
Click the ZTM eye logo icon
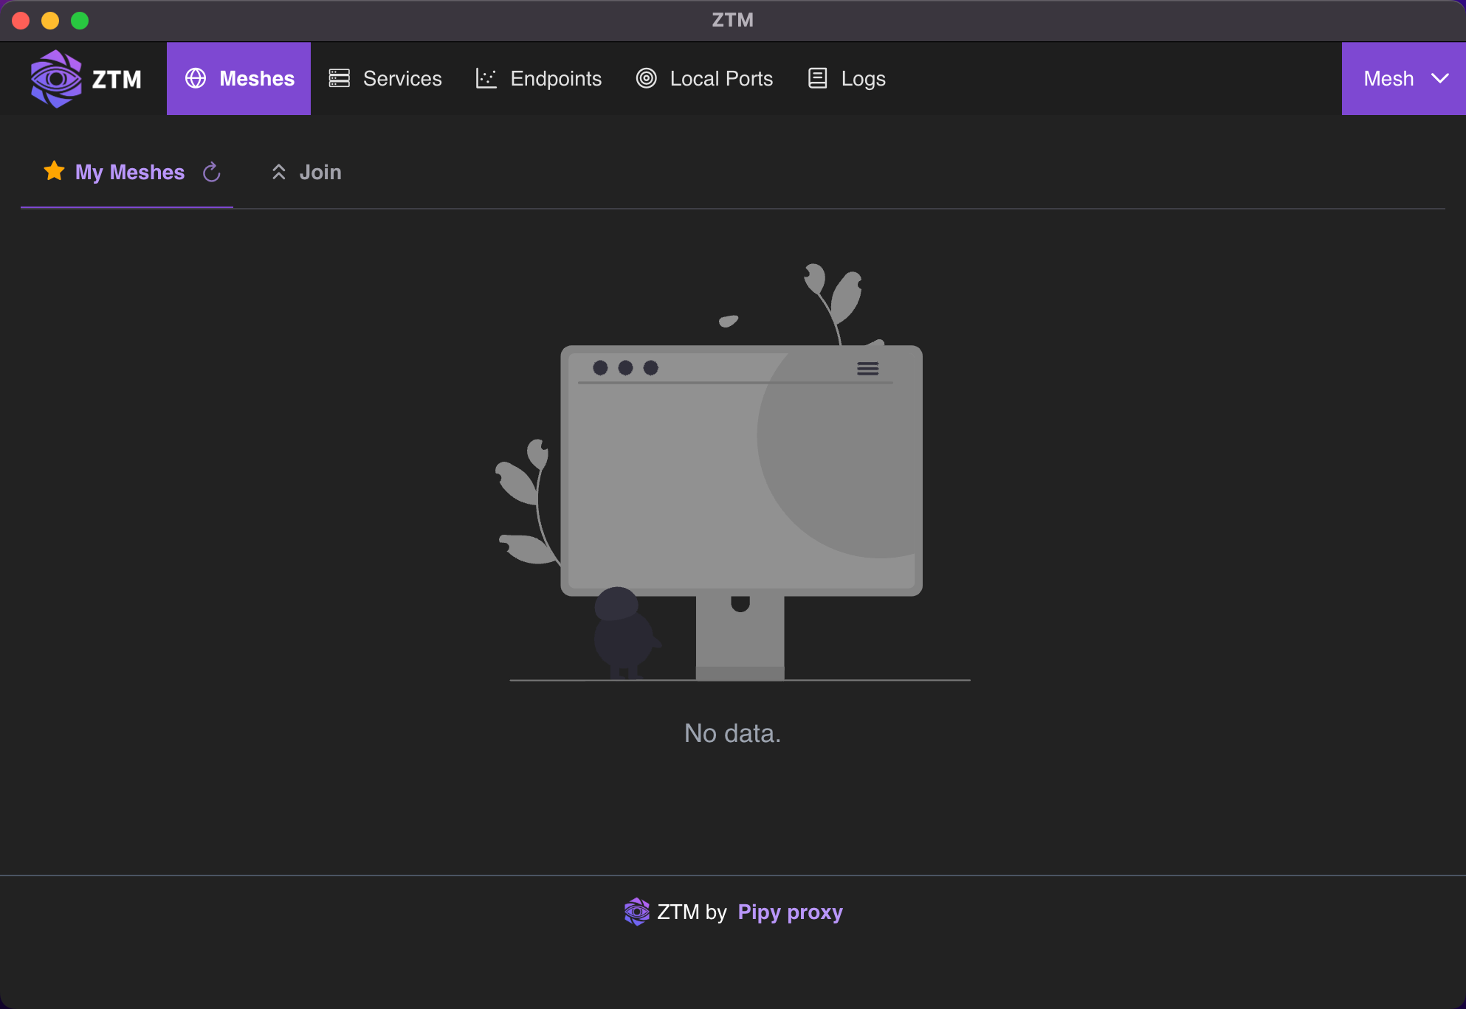click(56, 79)
